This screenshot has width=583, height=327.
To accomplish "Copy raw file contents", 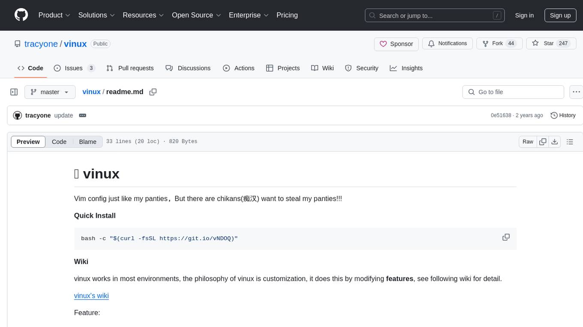I will click(543, 142).
